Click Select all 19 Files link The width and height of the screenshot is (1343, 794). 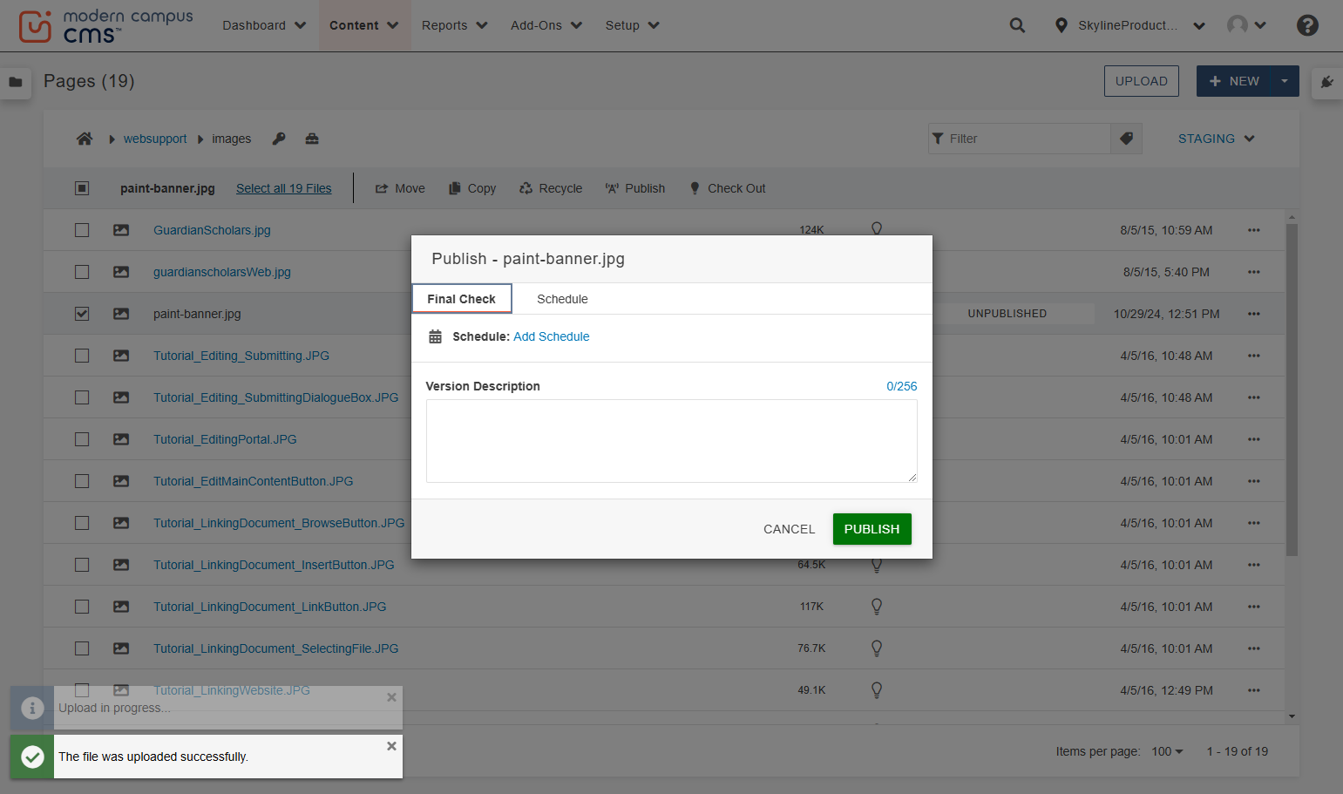pos(284,188)
